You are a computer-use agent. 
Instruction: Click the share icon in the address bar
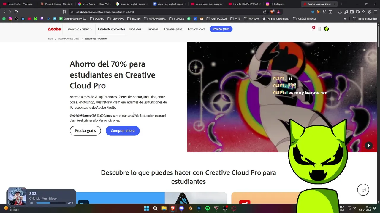pyautogui.click(x=265, y=12)
